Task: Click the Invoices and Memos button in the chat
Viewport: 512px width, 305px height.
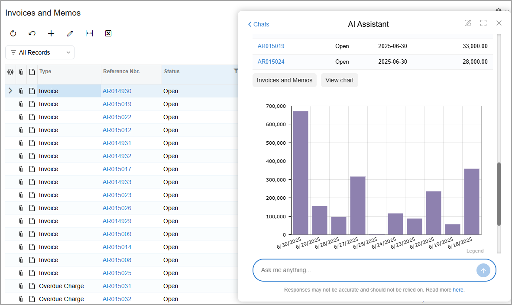Action: [285, 80]
